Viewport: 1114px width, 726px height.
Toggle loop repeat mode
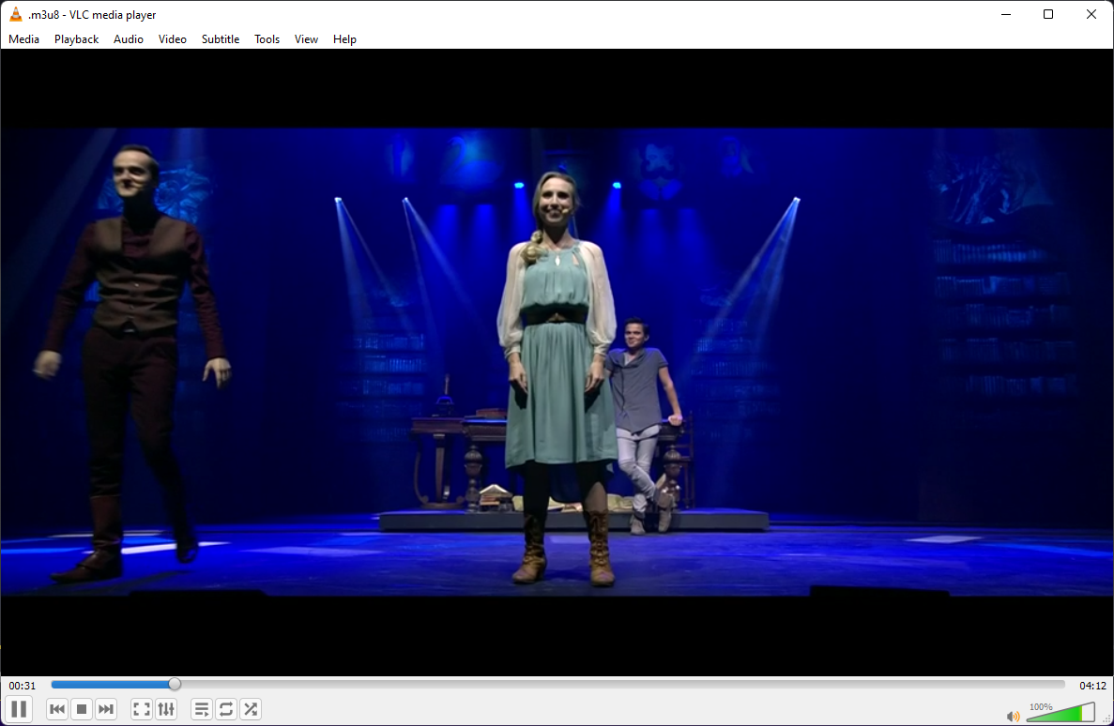[226, 709]
